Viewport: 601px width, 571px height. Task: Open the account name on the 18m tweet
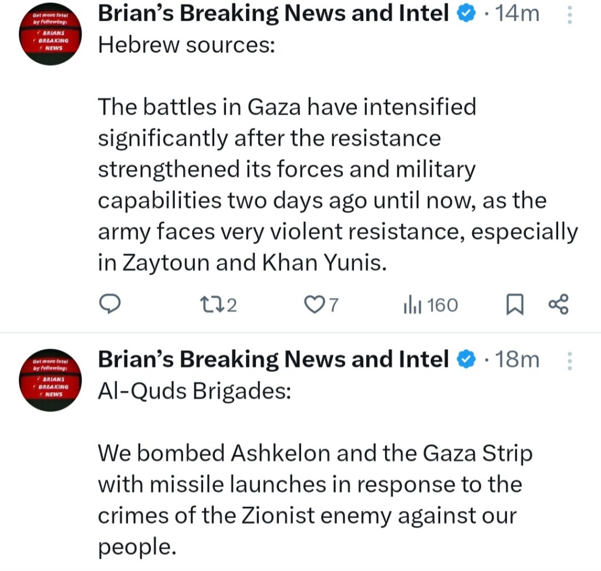click(x=274, y=360)
